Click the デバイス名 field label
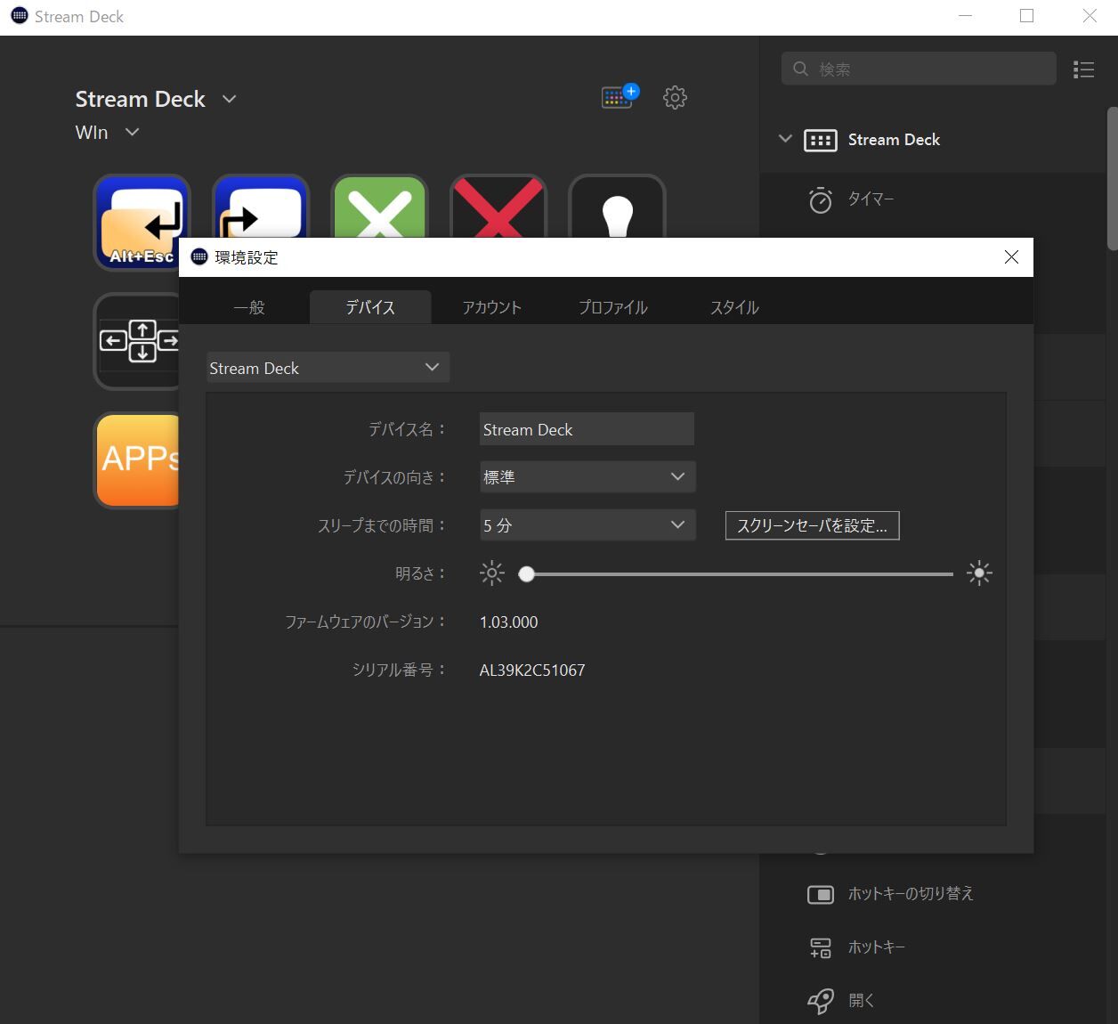This screenshot has height=1024, width=1118. 407,429
